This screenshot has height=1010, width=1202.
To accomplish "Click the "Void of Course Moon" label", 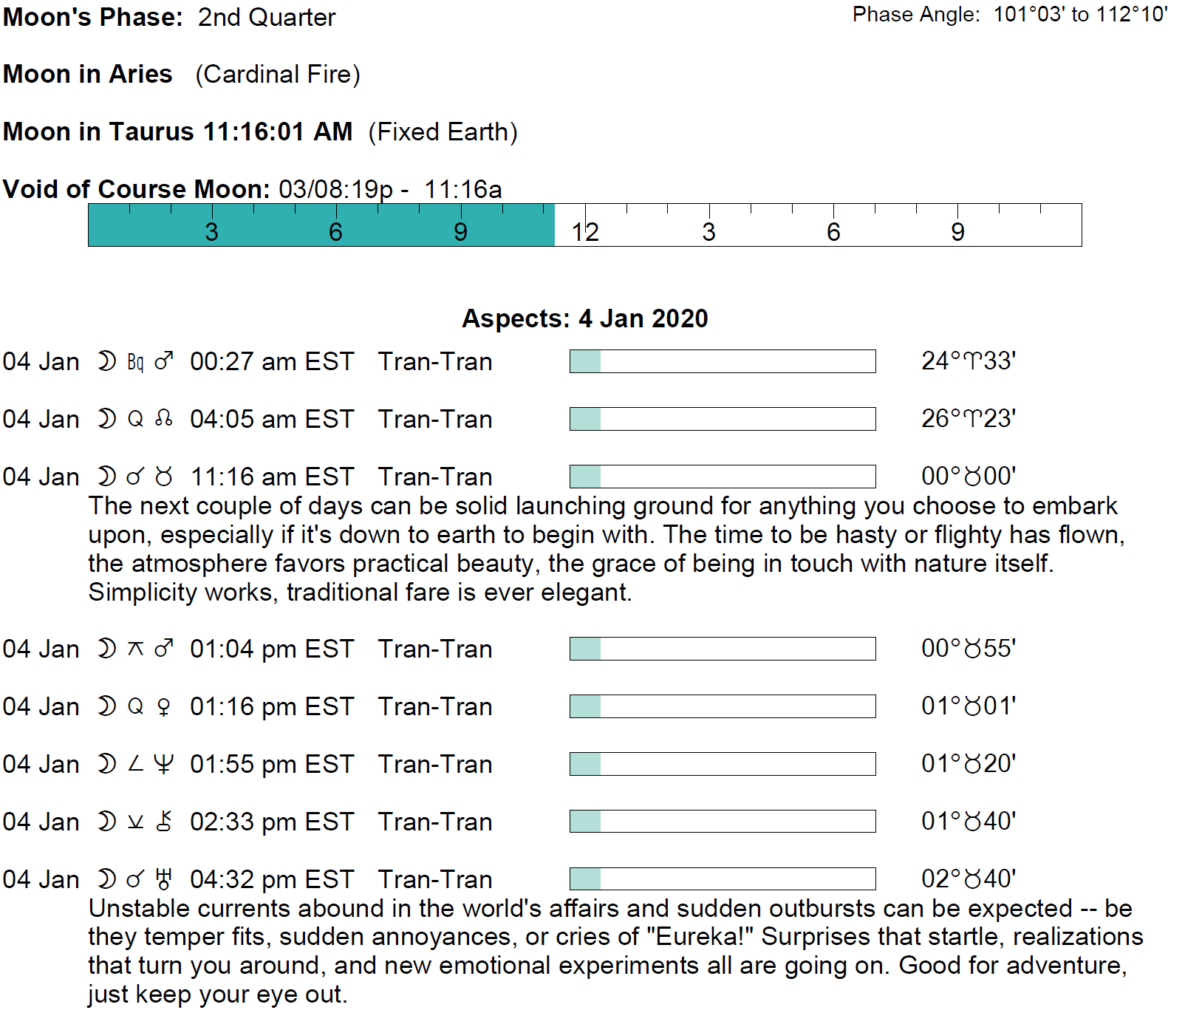I will 136,189.
